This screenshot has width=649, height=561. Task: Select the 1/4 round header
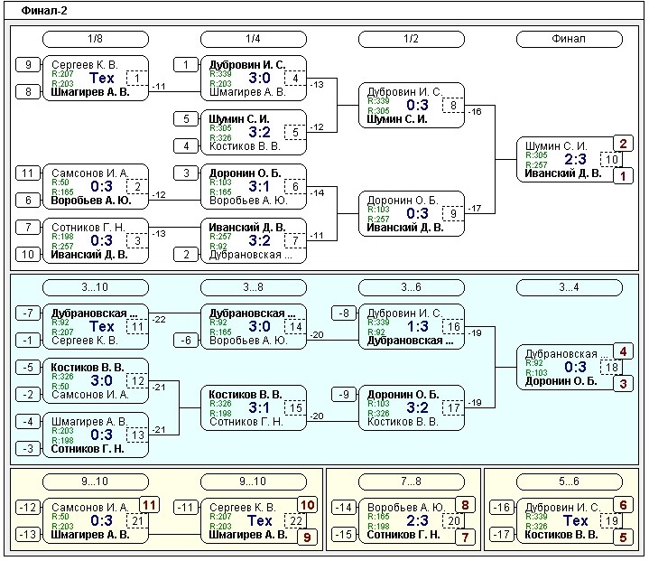coord(253,39)
